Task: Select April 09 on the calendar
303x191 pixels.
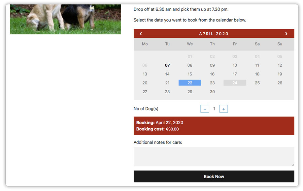Action: coord(212,65)
